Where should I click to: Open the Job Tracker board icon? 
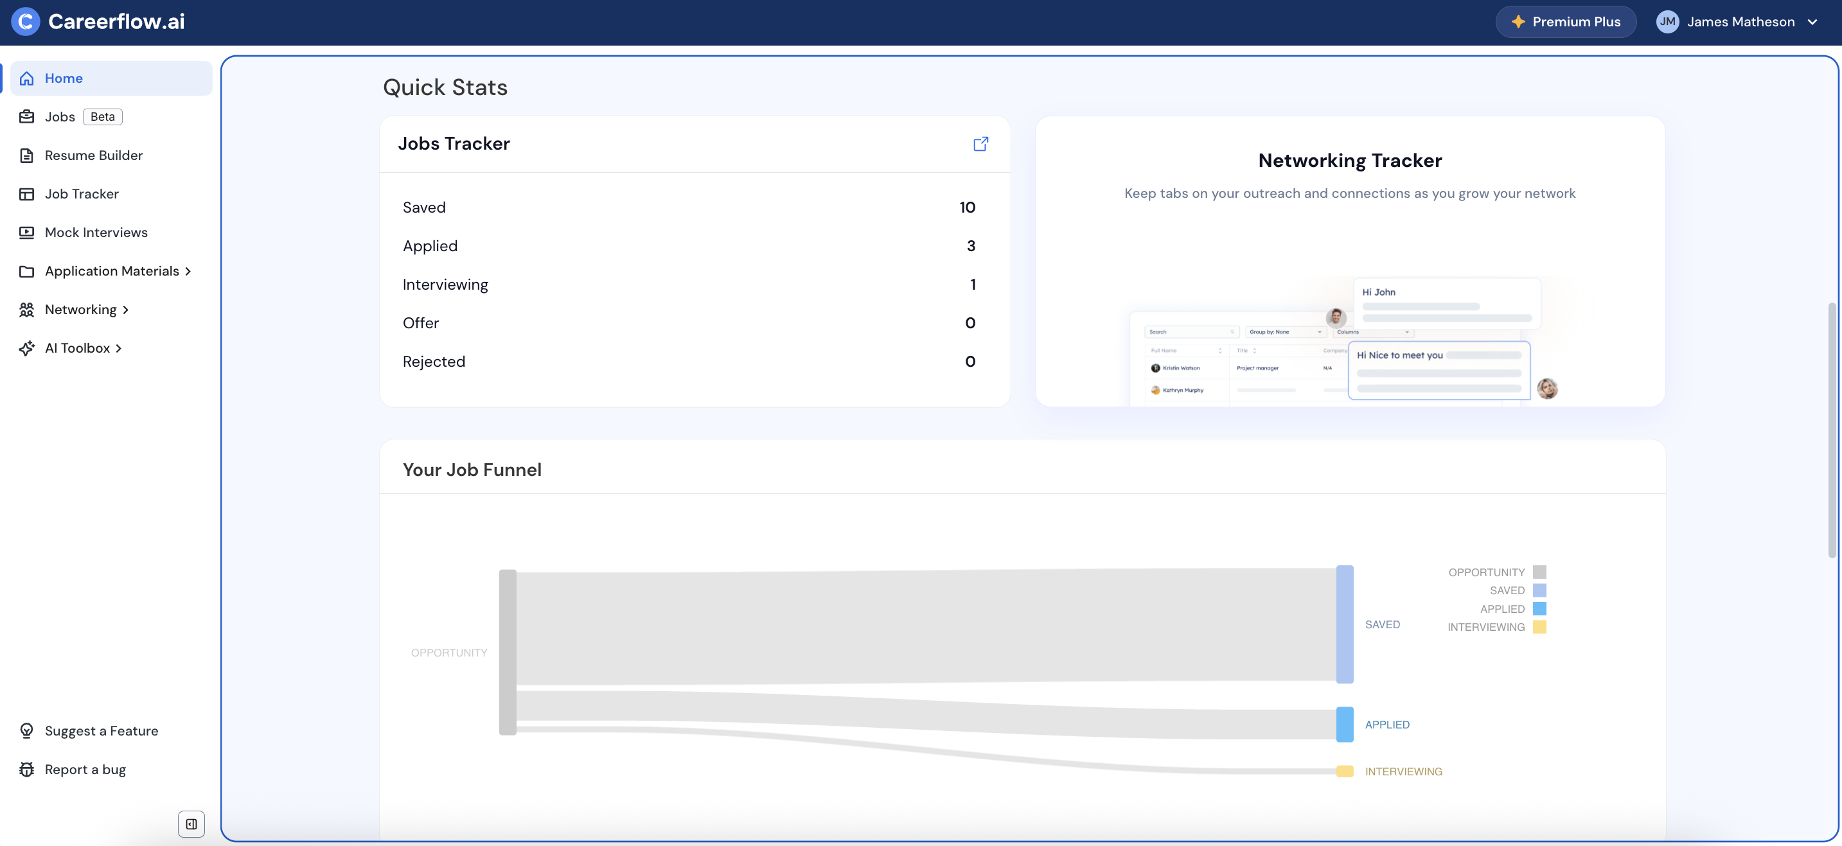26,194
